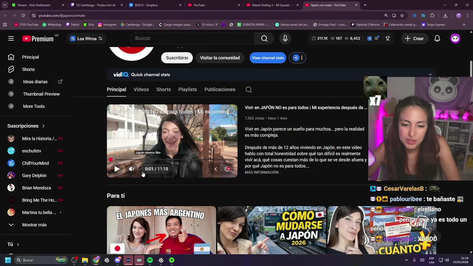Open the Apps grid in bookmarks bar

(x=5, y=25)
